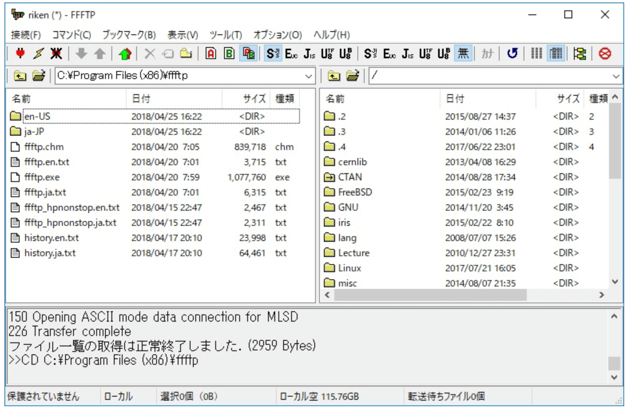Go up one folder in local pane
The height and width of the screenshot is (411, 627).
pyautogui.click(x=20, y=76)
